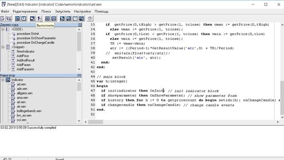The height and width of the screenshot is (160, 284).
Task: Select adx.xen in Навигатор
Action: click(22, 89)
